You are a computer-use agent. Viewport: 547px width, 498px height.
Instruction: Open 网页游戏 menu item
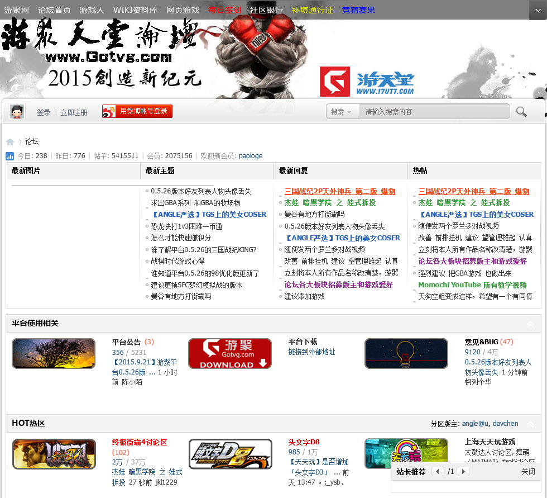[x=183, y=10]
